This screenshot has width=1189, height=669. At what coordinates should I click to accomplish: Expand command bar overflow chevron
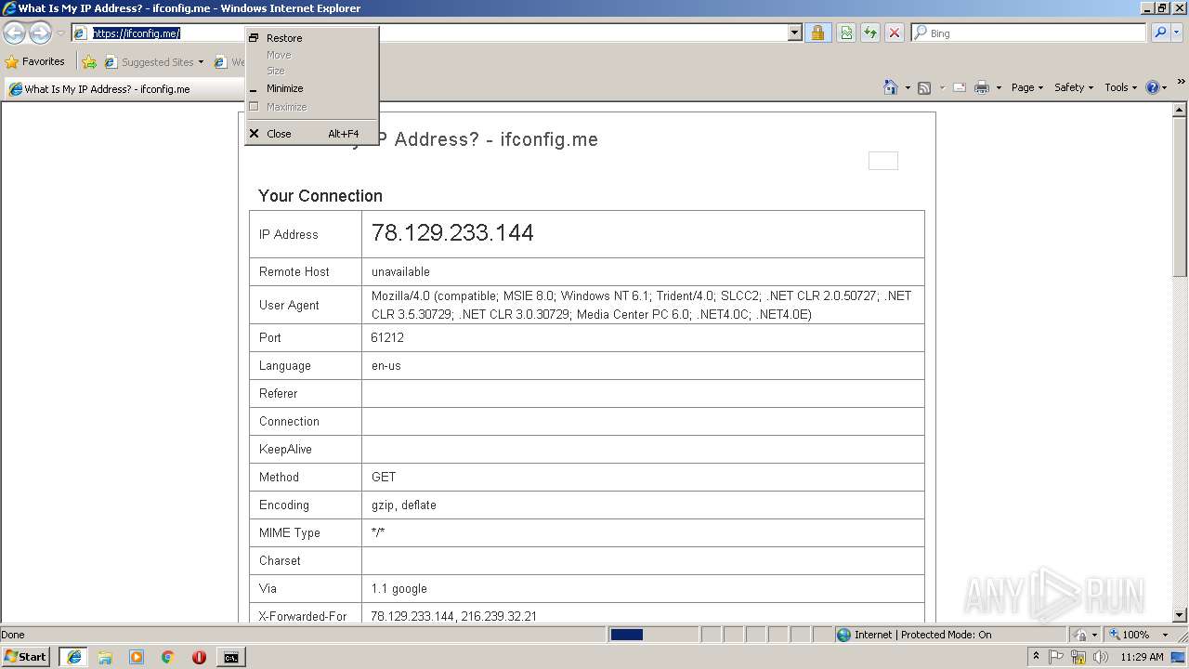tap(1182, 83)
